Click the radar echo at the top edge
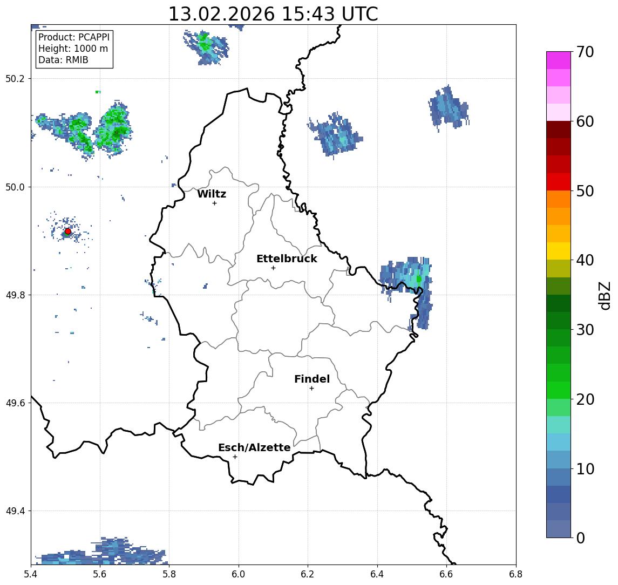The width and height of the screenshot is (618, 585). 206,47
